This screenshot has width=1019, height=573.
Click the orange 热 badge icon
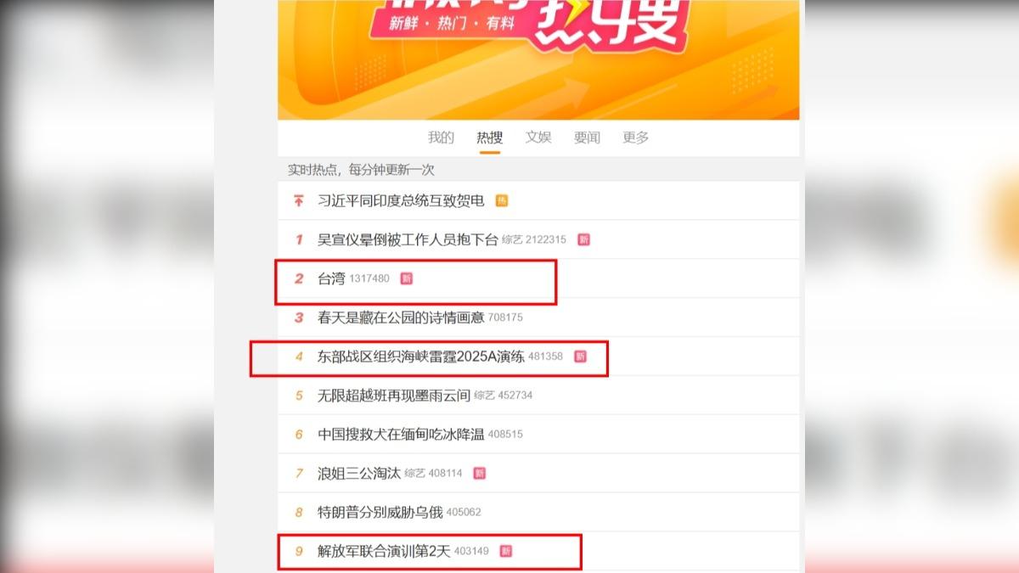[x=502, y=201]
